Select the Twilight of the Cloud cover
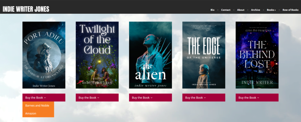The height and width of the screenshot is (122, 301). [x=97, y=55]
